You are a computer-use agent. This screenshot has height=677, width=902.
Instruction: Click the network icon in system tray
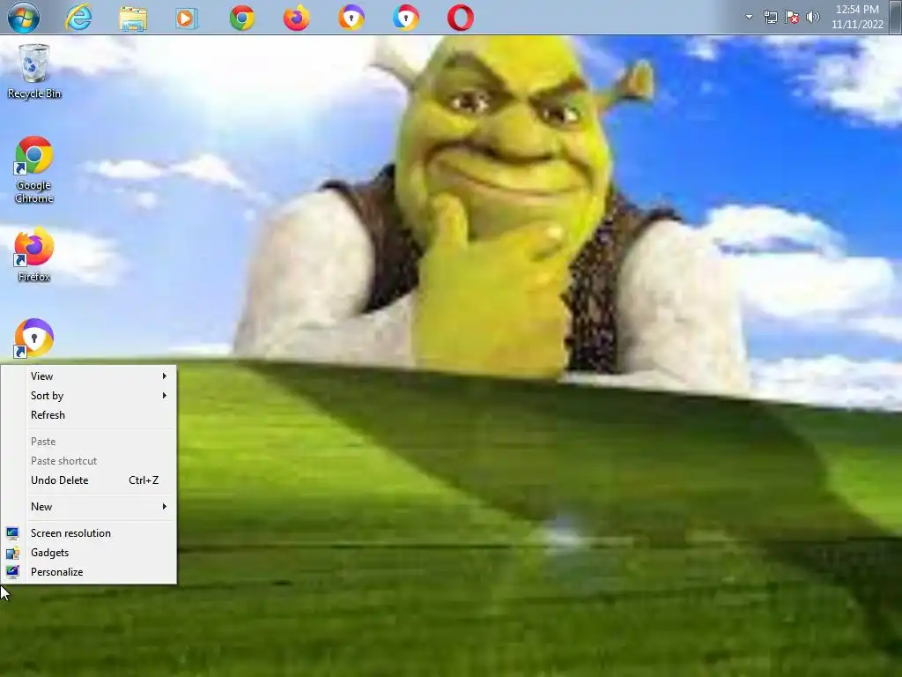click(770, 18)
